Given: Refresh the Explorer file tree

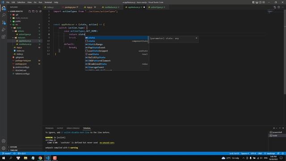Looking at the screenshot, I should coord(37,11).
